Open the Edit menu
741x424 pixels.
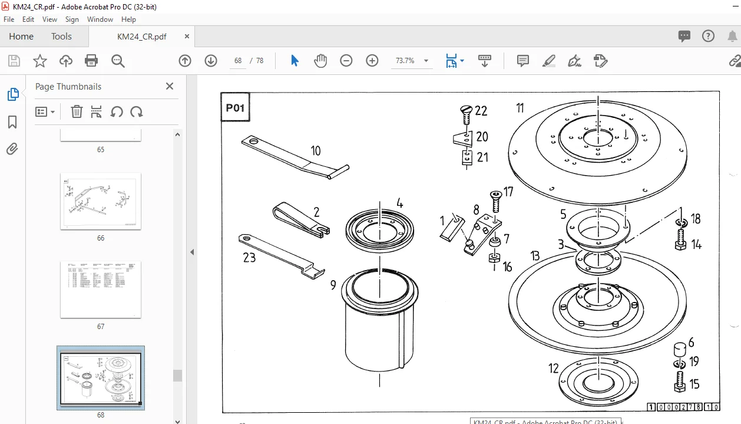coord(28,19)
